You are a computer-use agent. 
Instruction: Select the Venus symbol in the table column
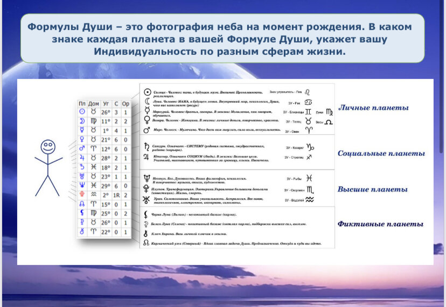point(82,139)
